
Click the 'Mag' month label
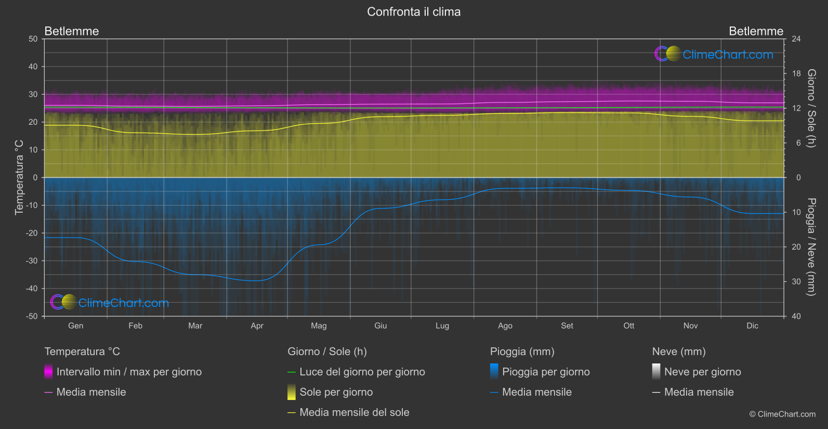[319, 326]
